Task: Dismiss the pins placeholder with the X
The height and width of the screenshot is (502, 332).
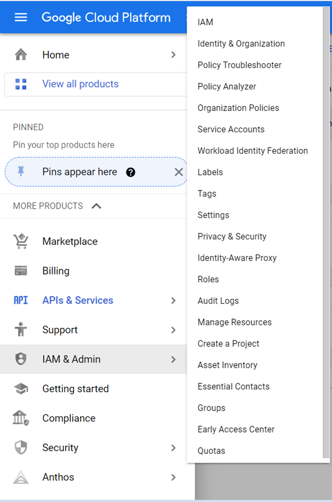Action: tap(179, 172)
